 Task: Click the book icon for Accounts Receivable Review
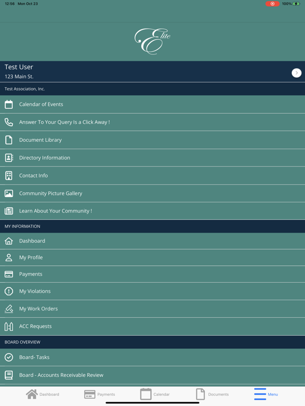9,375
